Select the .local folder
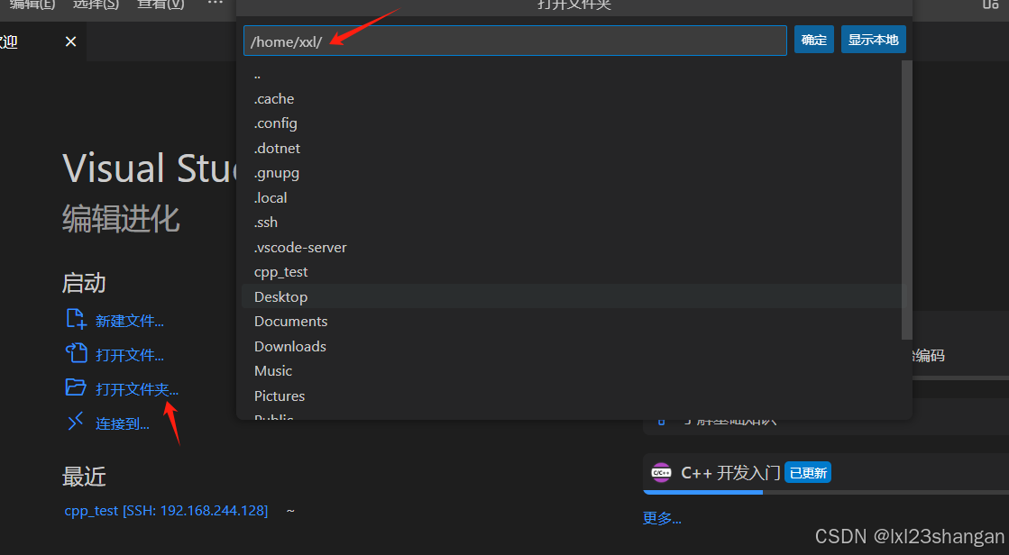 (x=571, y=197)
